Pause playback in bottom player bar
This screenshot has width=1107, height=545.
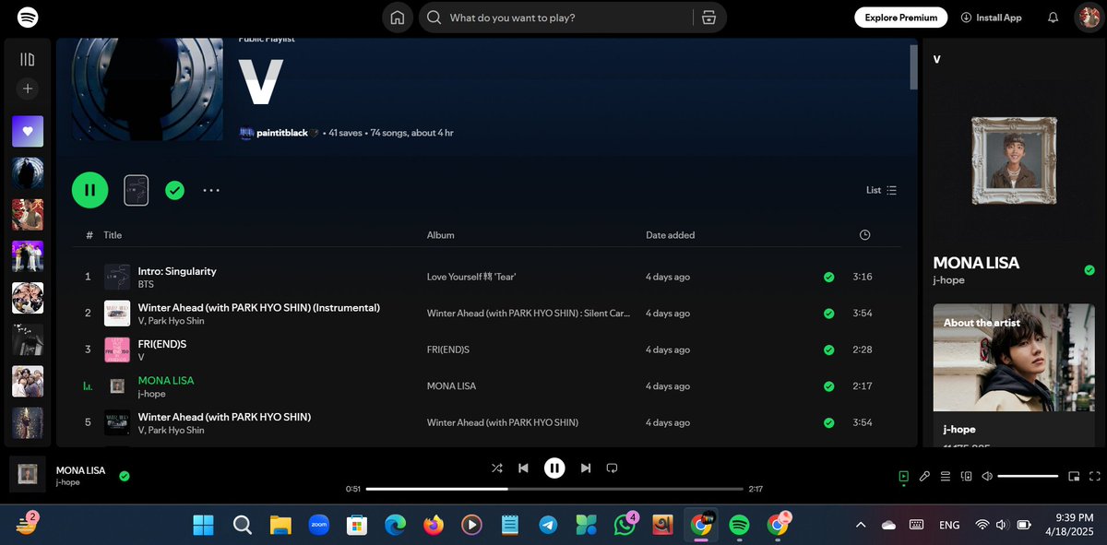554,468
